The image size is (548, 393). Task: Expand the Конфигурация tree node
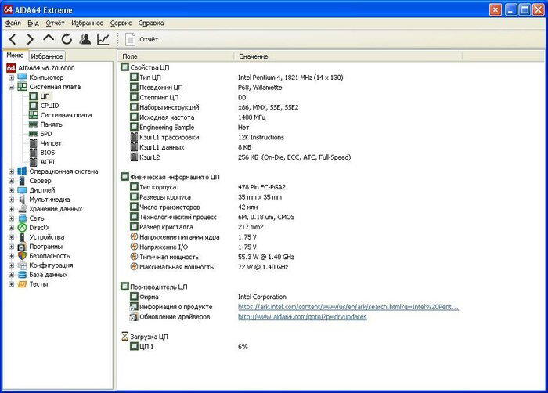coord(11,265)
